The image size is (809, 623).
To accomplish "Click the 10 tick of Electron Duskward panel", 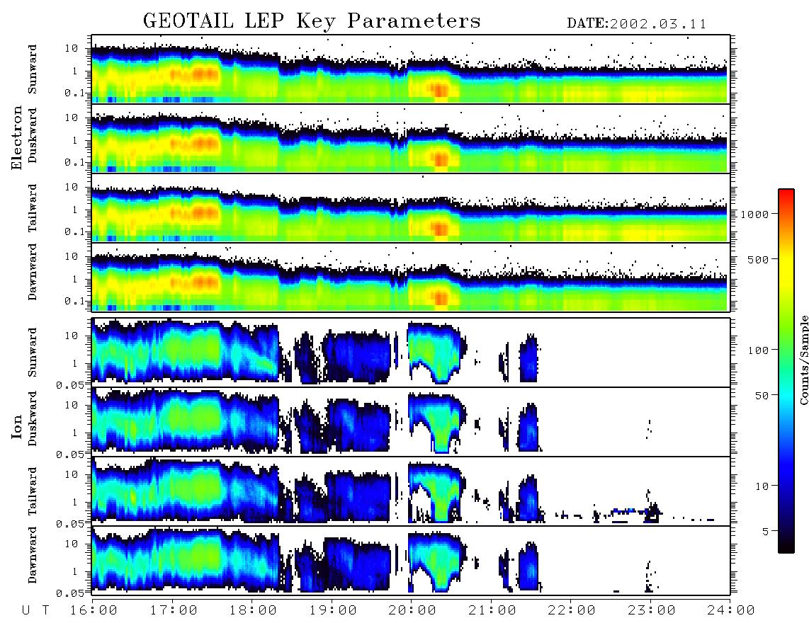I will [72, 118].
